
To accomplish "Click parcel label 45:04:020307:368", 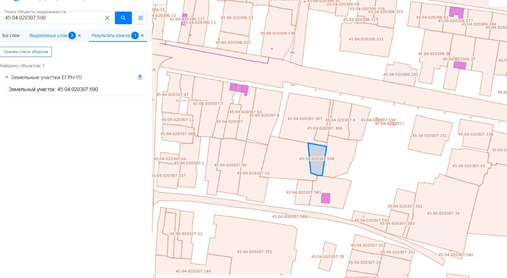I will tap(325, 128).
